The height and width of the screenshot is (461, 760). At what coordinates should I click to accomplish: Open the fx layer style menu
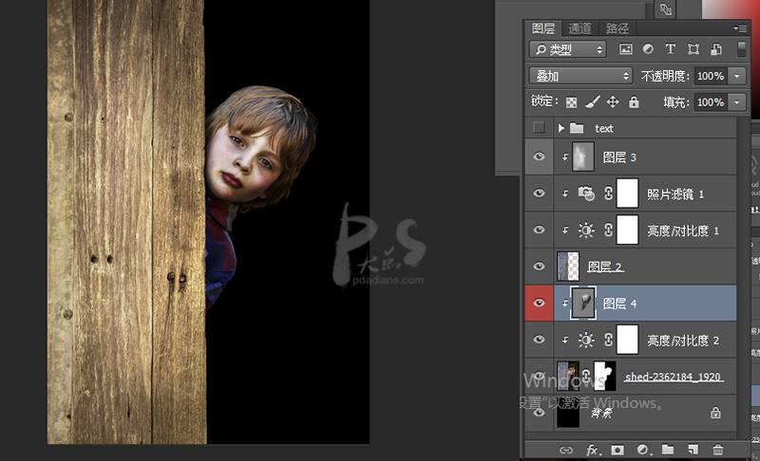[x=592, y=451]
